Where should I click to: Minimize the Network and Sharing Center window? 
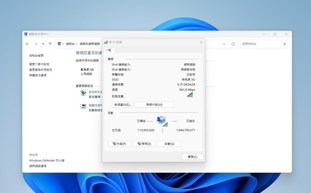[264, 34]
